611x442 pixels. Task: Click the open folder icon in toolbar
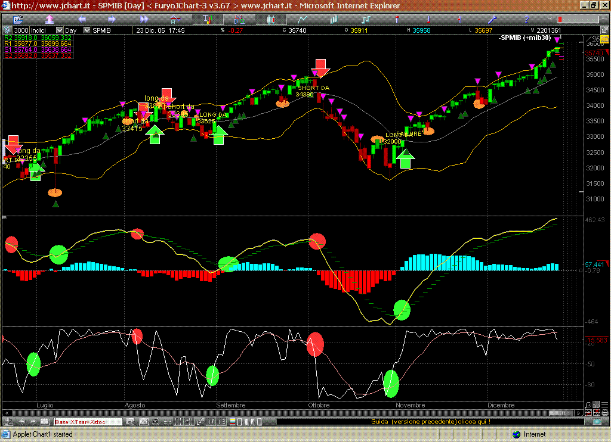tap(18, 20)
